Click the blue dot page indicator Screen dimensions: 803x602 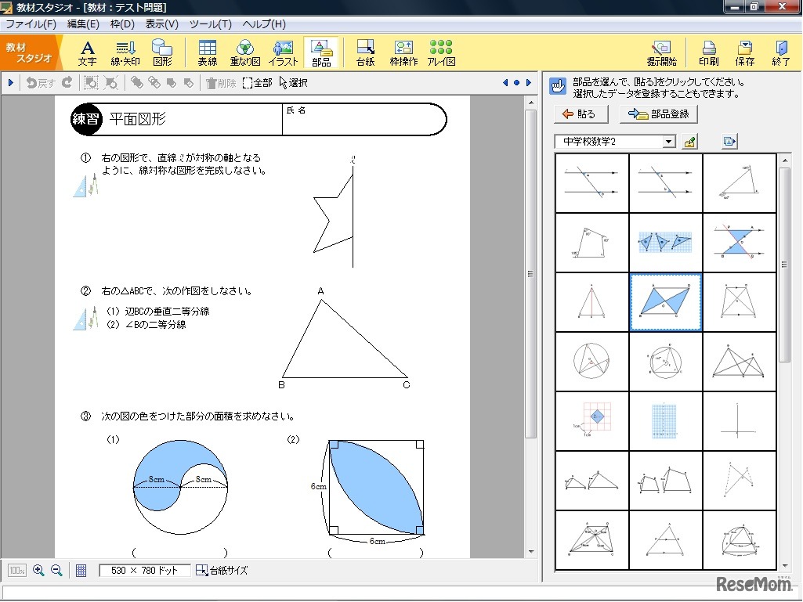point(517,82)
